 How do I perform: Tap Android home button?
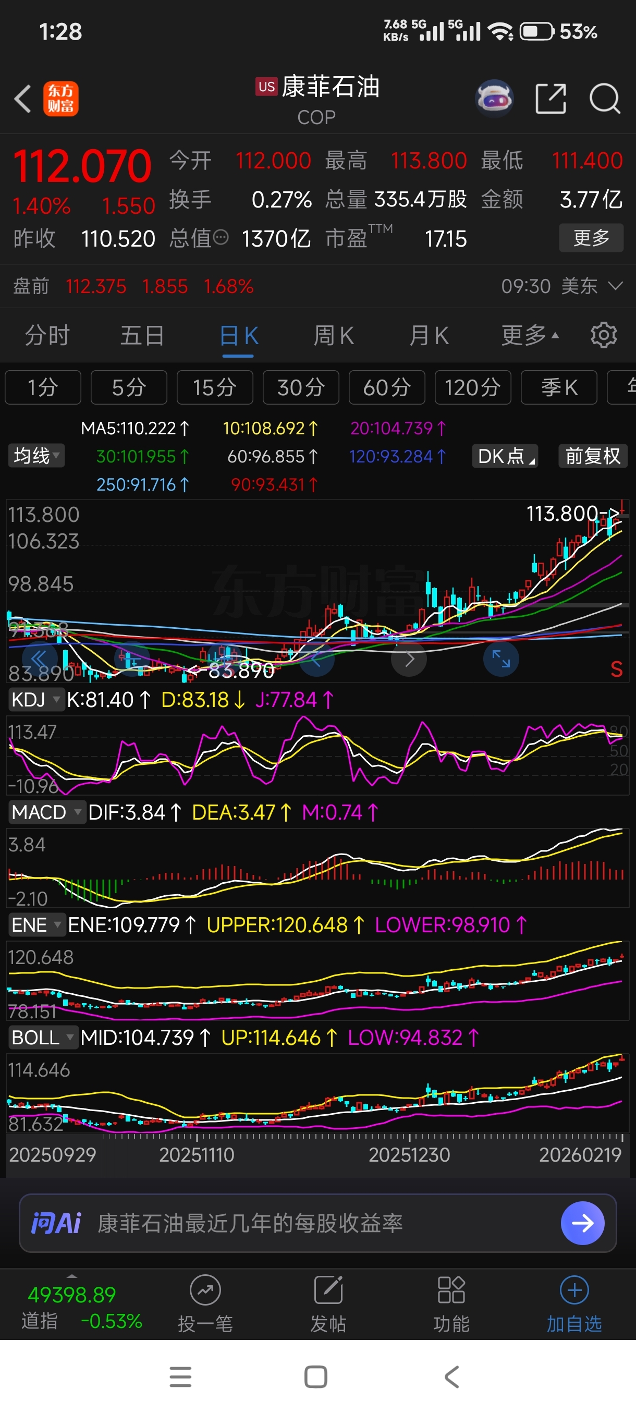315,1377
